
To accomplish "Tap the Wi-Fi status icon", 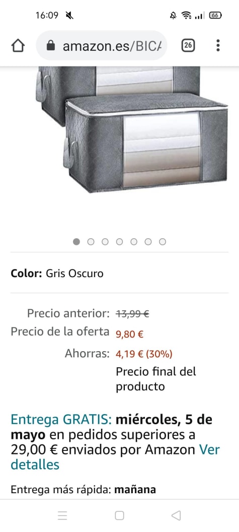I will [186, 15].
